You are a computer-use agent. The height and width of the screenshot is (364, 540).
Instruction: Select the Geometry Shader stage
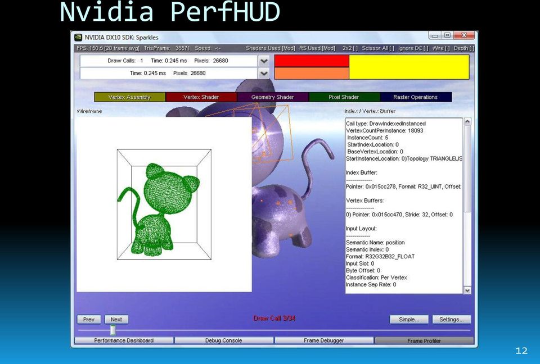(273, 97)
